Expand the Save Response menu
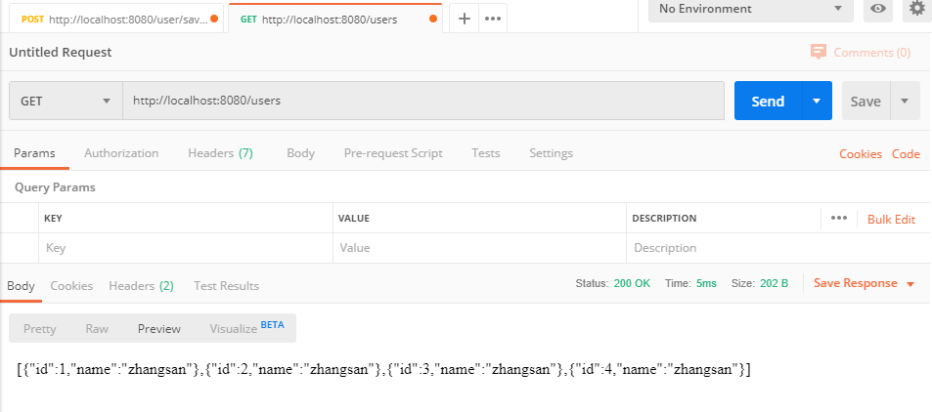Screen dimensions: 932x412 864,283
